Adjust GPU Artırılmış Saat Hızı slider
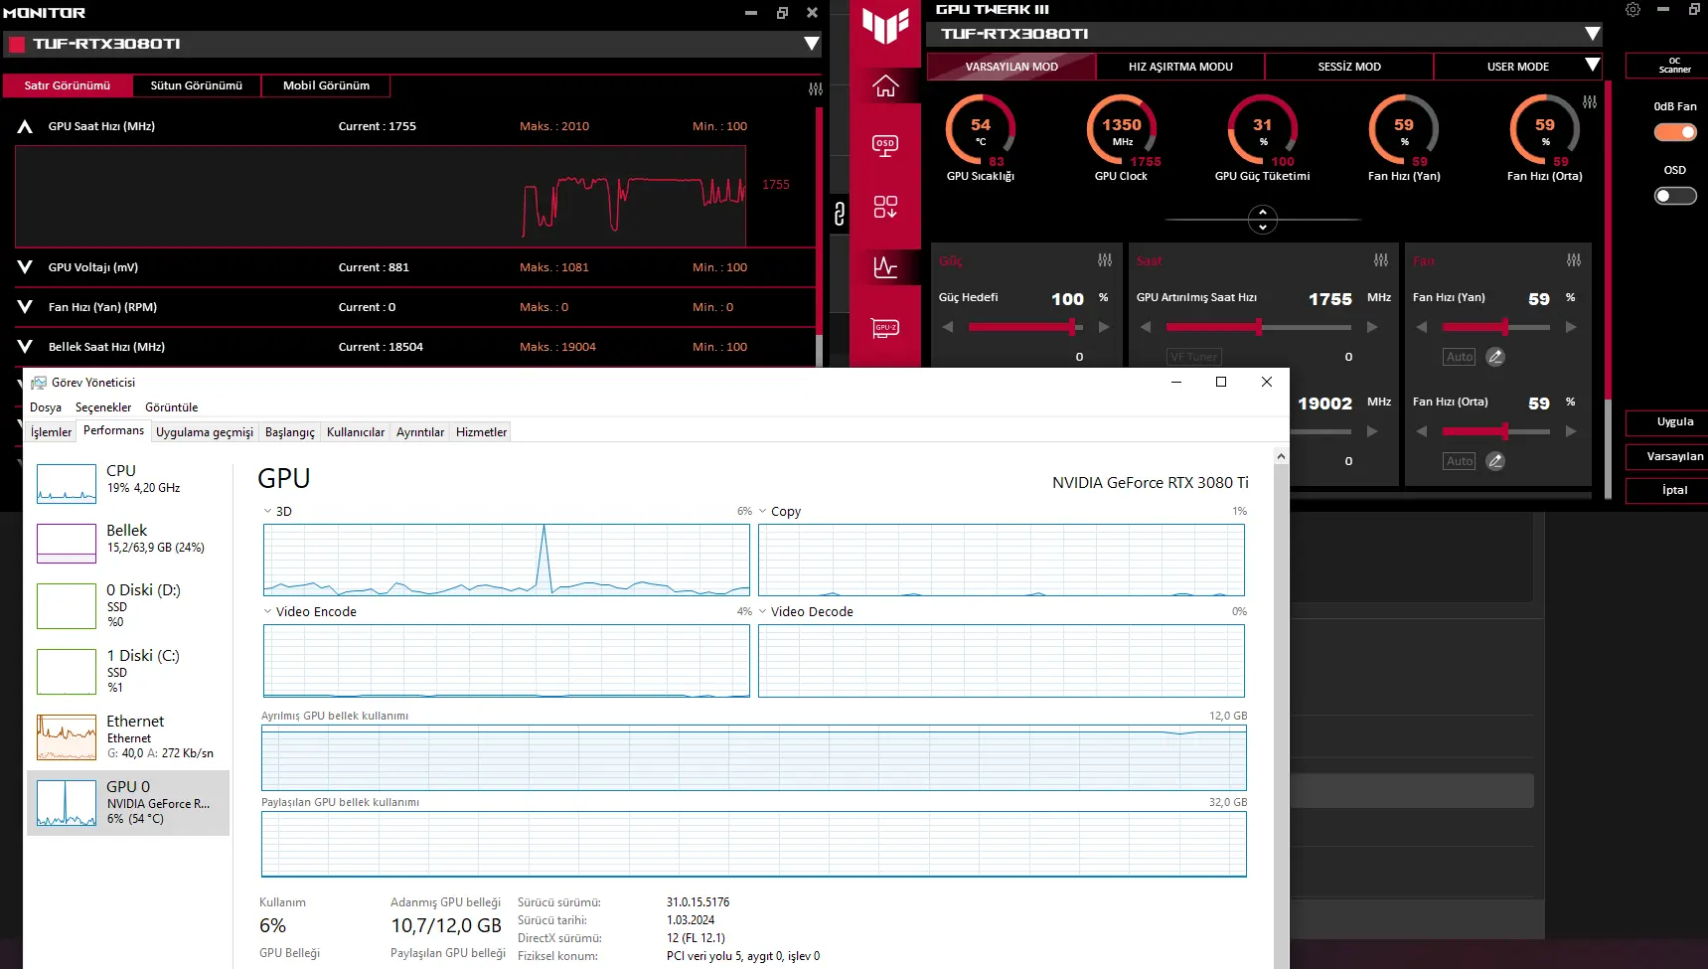 pyautogui.click(x=1259, y=327)
